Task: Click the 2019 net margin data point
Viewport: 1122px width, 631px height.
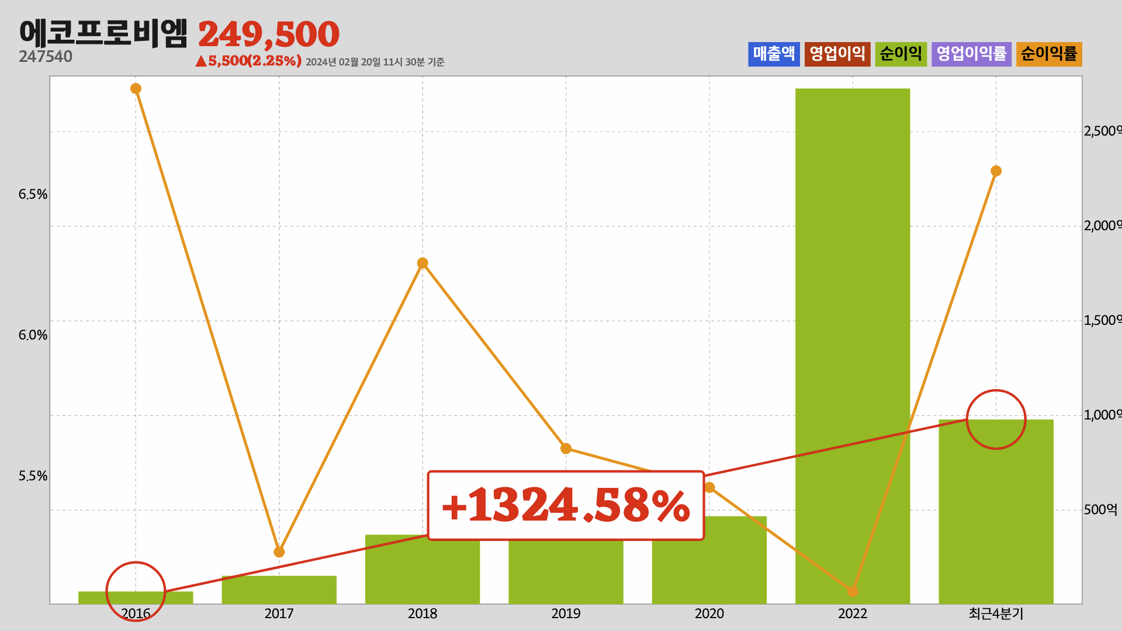Action: click(x=566, y=449)
